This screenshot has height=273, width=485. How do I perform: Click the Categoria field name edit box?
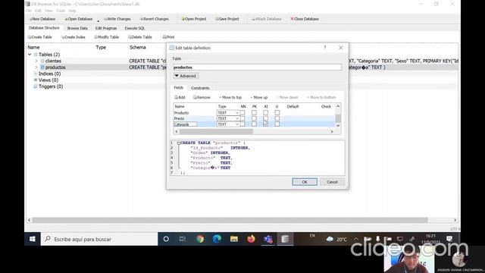(x=185, y=124)
